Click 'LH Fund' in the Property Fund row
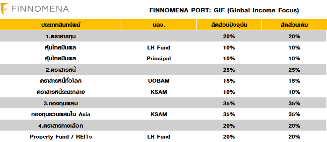This screenshot has width=327, height=142. 158,137
